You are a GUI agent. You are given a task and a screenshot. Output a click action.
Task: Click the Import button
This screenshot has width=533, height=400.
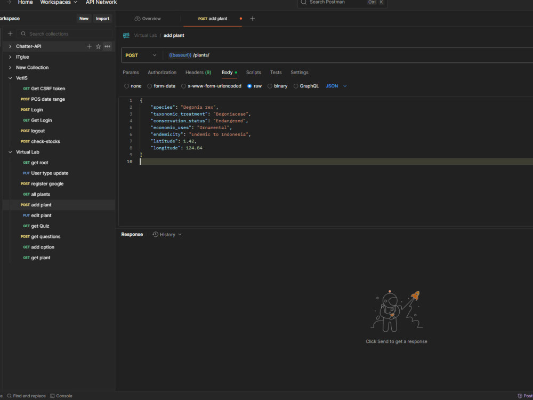pyautogui.click(x=102, y=19)
